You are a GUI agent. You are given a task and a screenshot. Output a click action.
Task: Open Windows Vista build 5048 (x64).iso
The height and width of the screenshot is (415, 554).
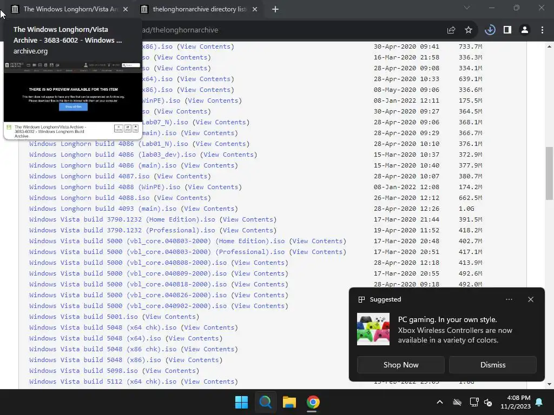[95, 338]
